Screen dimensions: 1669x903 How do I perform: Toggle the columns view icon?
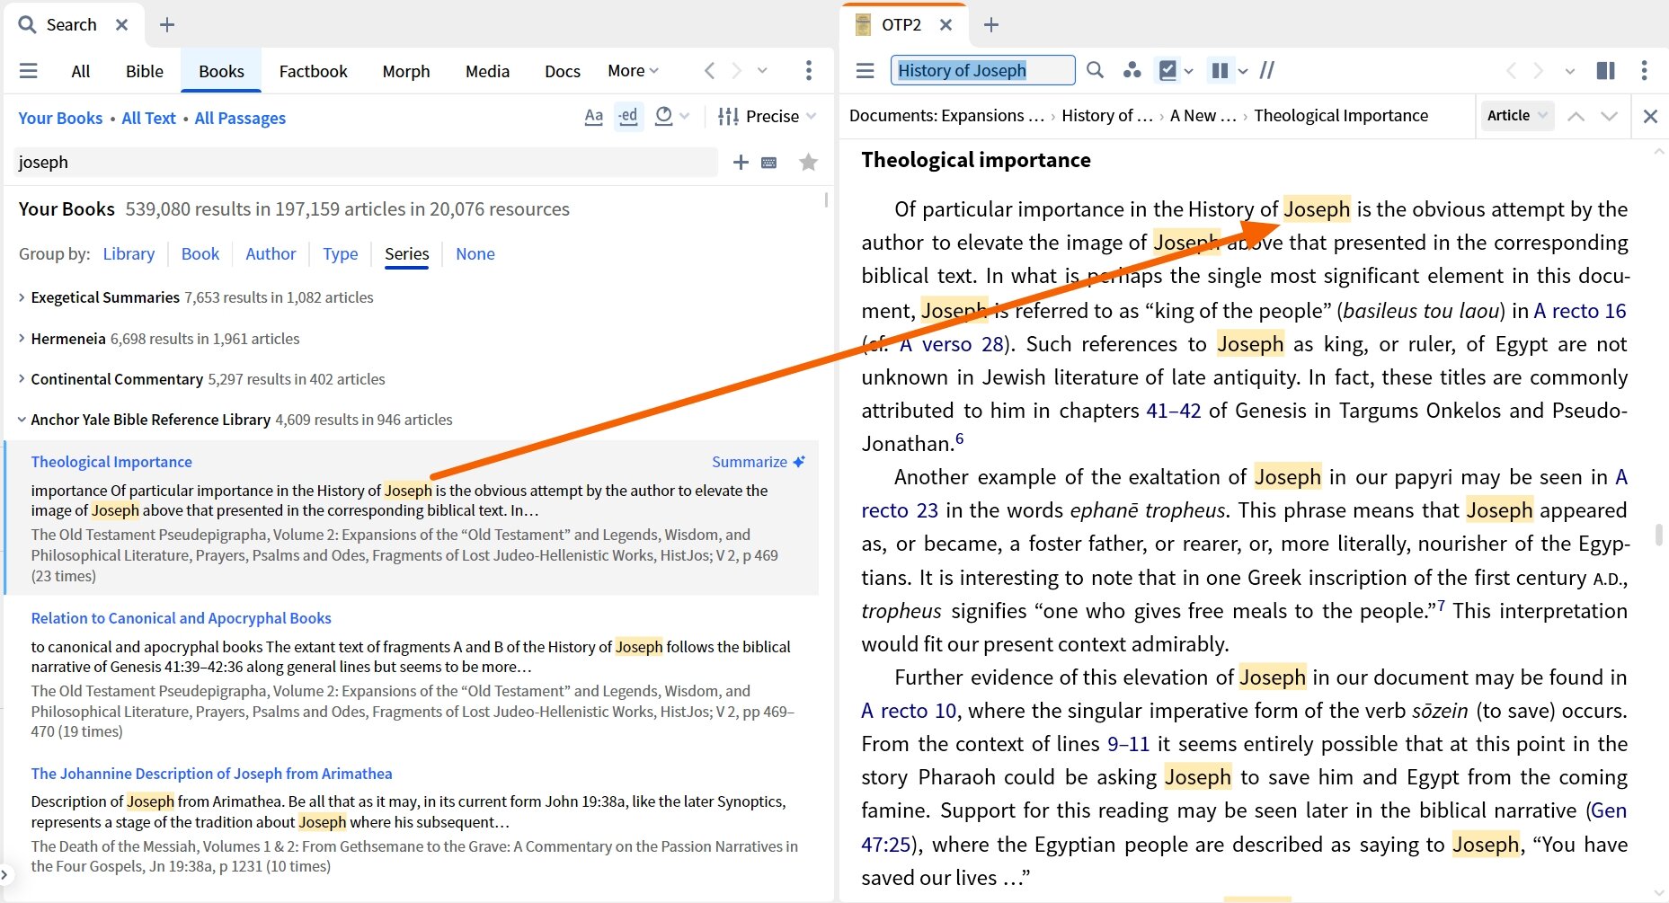click(1220, 70)
